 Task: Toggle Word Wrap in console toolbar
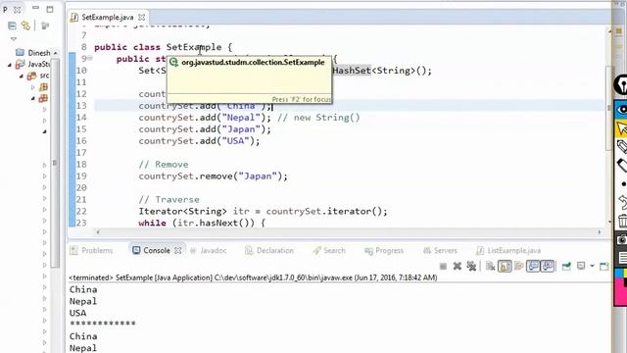click(x=519, y=266)
